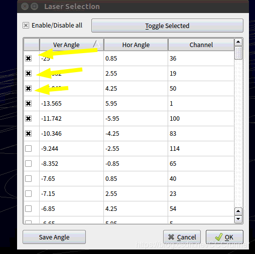Select the Ver Angle cell -7.15
255x254 pixels.
(x=72, y=194)
